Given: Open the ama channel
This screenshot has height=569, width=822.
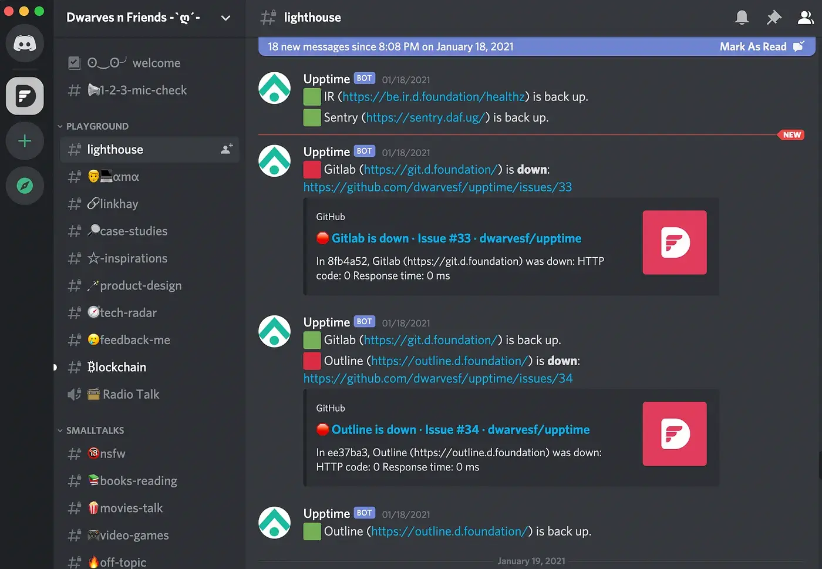Looking at the screenshot, I should 150,176.
